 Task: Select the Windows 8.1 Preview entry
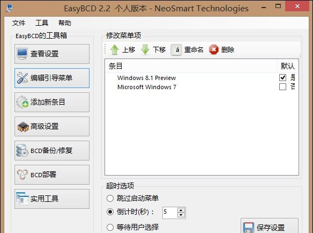click(x=146, y=78)
